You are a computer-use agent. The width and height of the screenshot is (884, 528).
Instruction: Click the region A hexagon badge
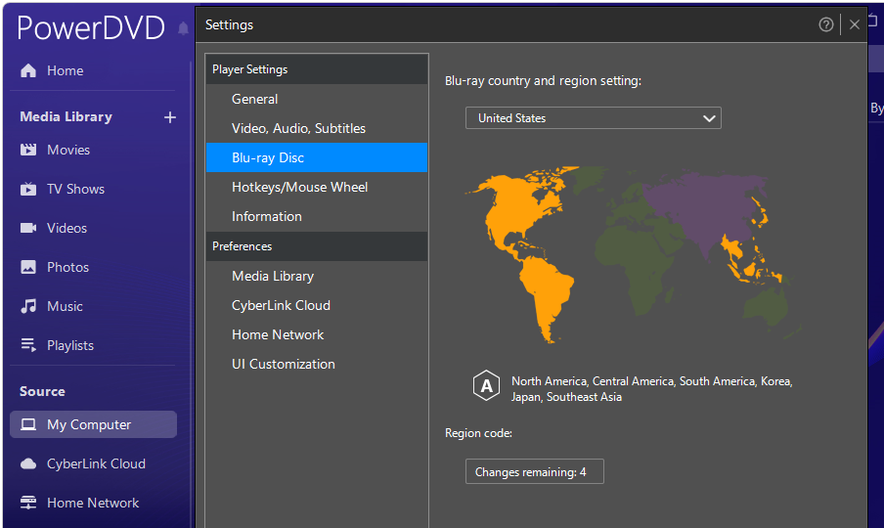486,385
